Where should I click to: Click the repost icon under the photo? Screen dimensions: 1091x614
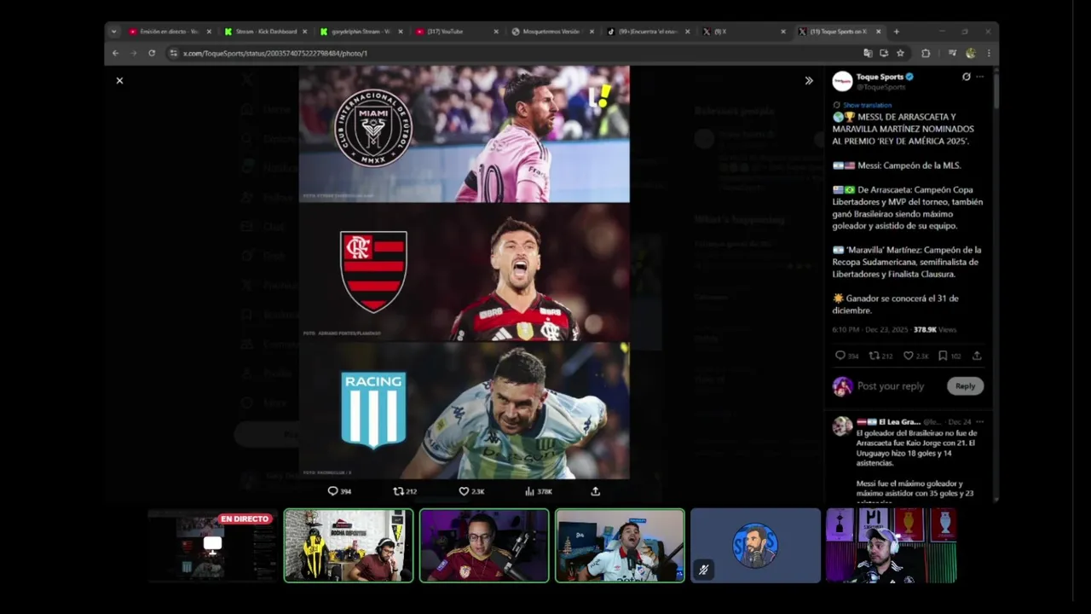click(x=398, y=491)
